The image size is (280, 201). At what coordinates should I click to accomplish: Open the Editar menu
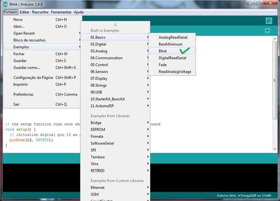[x=24, y=12]
